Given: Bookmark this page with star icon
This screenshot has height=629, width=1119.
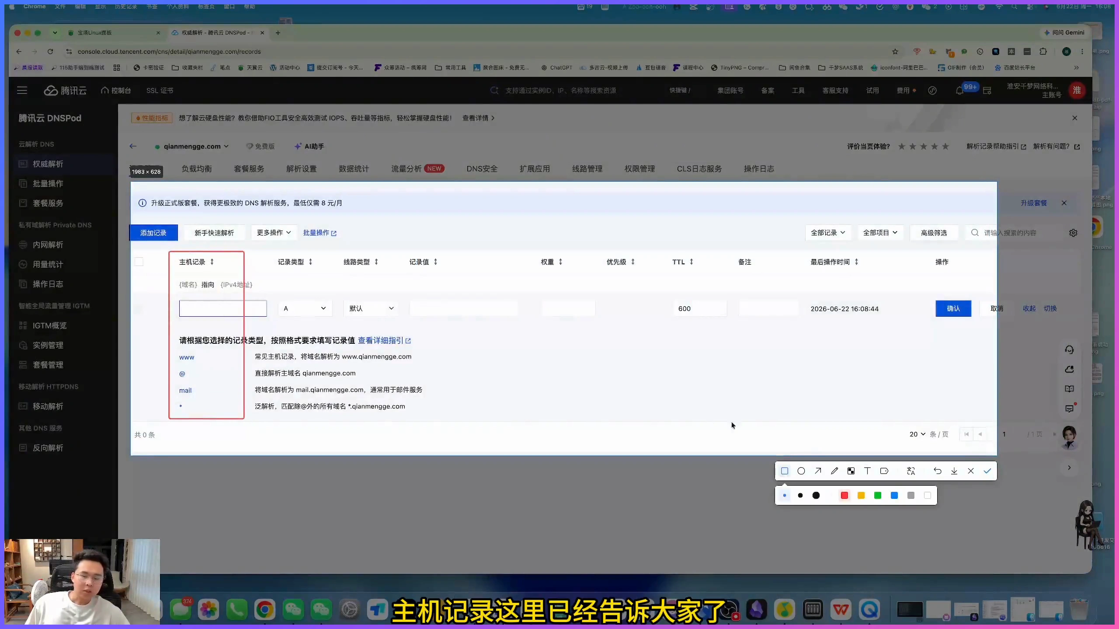Looking at the screenshot, I should tap(895, 52).
